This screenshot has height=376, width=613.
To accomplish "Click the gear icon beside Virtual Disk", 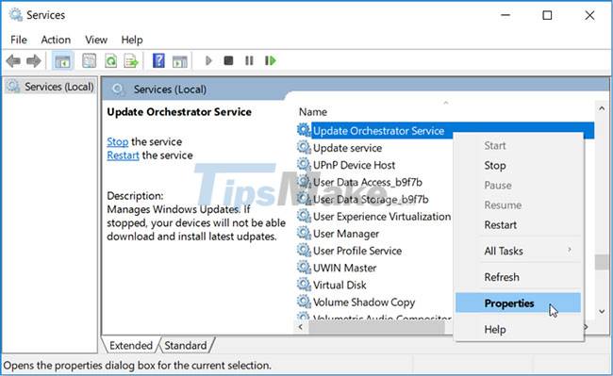I will coord(304,285).
